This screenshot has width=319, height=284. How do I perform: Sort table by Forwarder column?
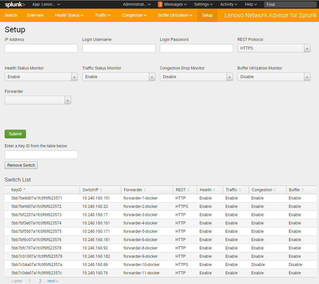pyautogui.click(x=135, y=190)
